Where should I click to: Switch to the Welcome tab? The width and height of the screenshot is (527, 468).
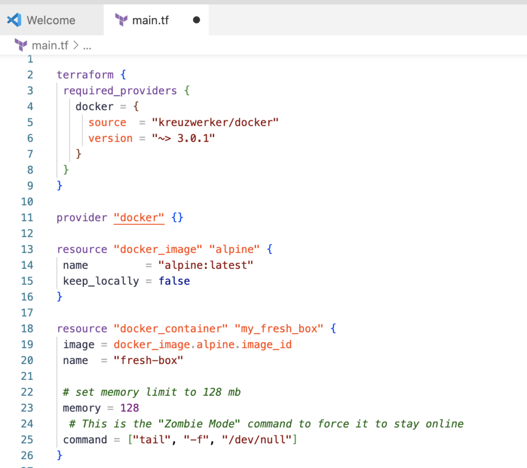click(50, 20)
